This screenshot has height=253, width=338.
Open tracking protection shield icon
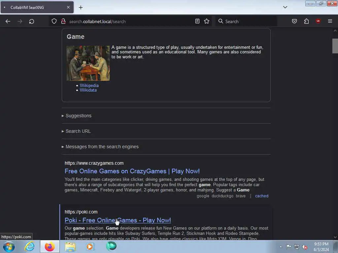pos(54,21)
